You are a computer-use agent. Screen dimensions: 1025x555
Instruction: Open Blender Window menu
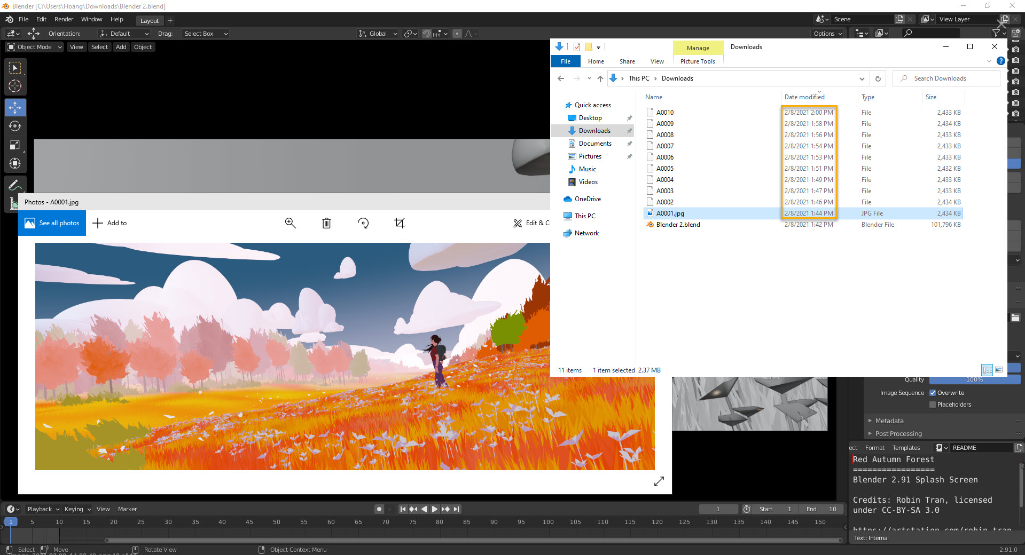pyautogui.click(x=91, y=19)
